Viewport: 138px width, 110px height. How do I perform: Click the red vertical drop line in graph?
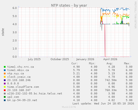(x=105, y=40)
